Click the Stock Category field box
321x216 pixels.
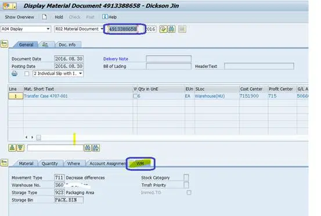point(186,178)
